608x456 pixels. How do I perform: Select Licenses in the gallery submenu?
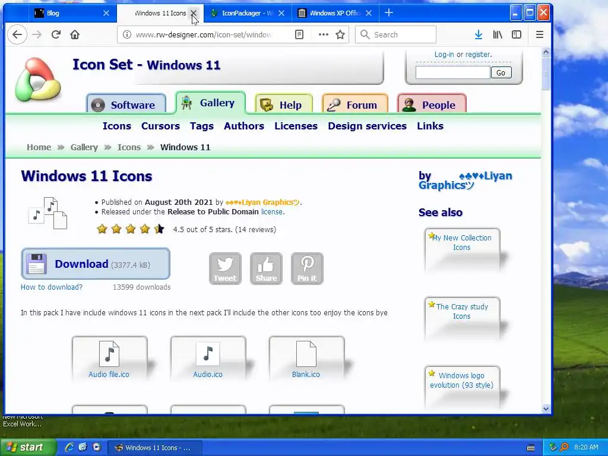tap(296, 126)
